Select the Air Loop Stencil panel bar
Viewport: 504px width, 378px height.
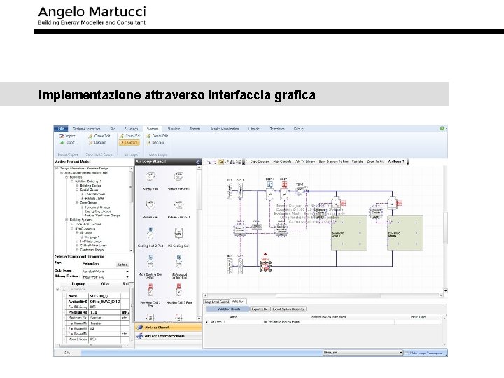(169, 328)
